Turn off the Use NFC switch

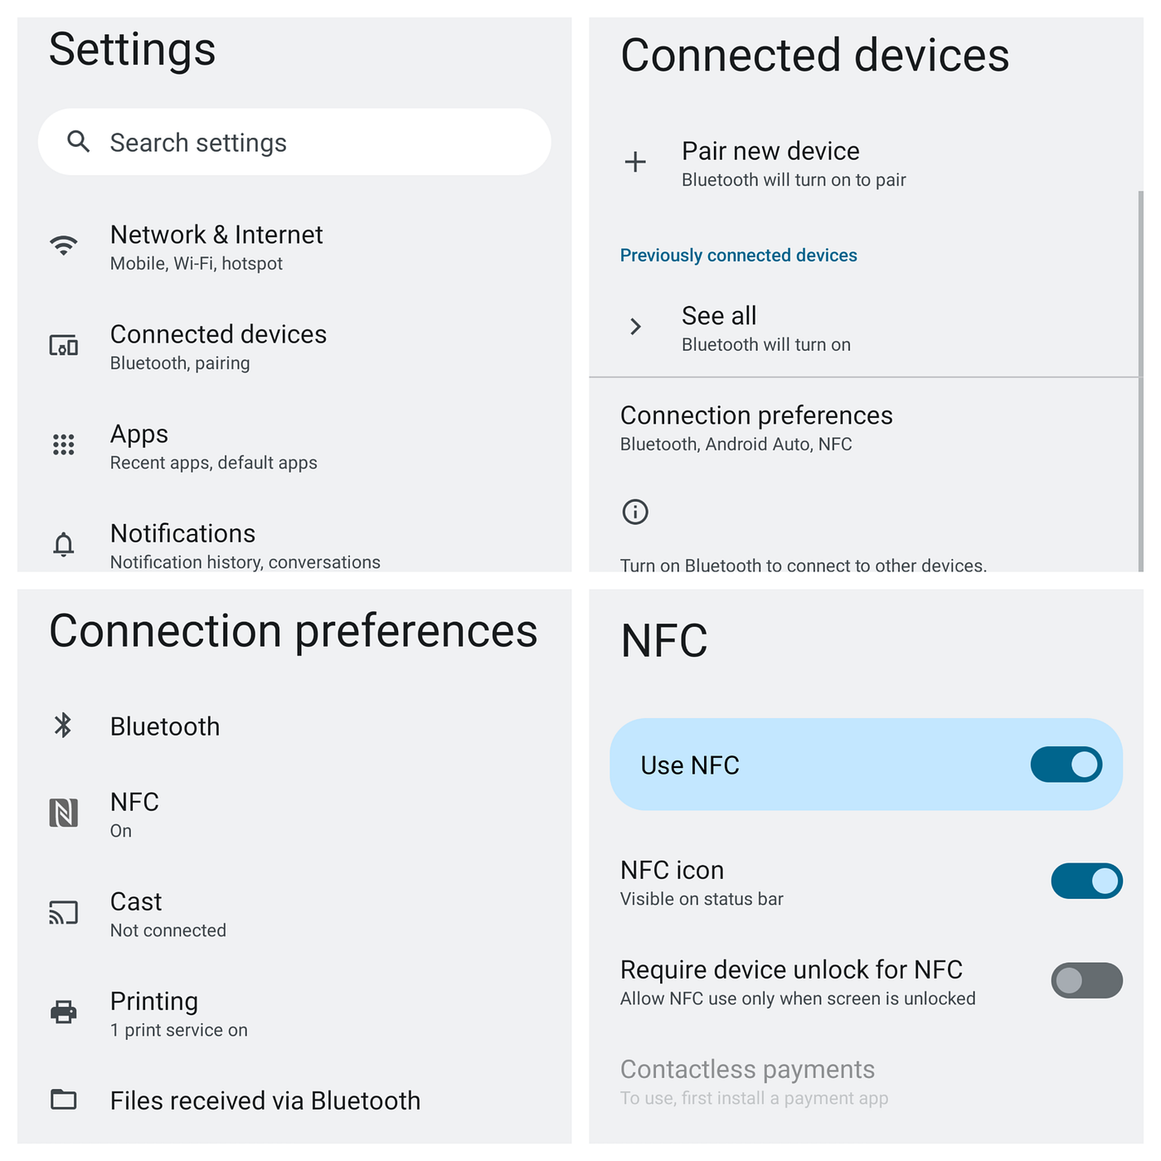pyautogui.click(x=1066, y=765)
